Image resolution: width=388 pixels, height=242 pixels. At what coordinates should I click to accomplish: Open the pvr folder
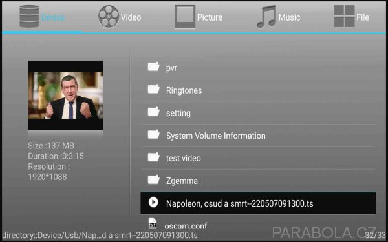click(x=258, y=68)
